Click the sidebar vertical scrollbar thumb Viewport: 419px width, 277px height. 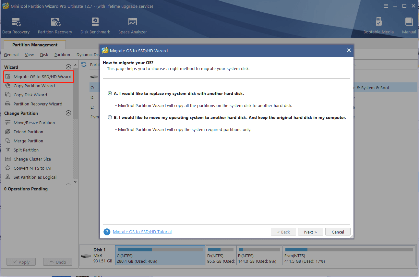(76, 94)
